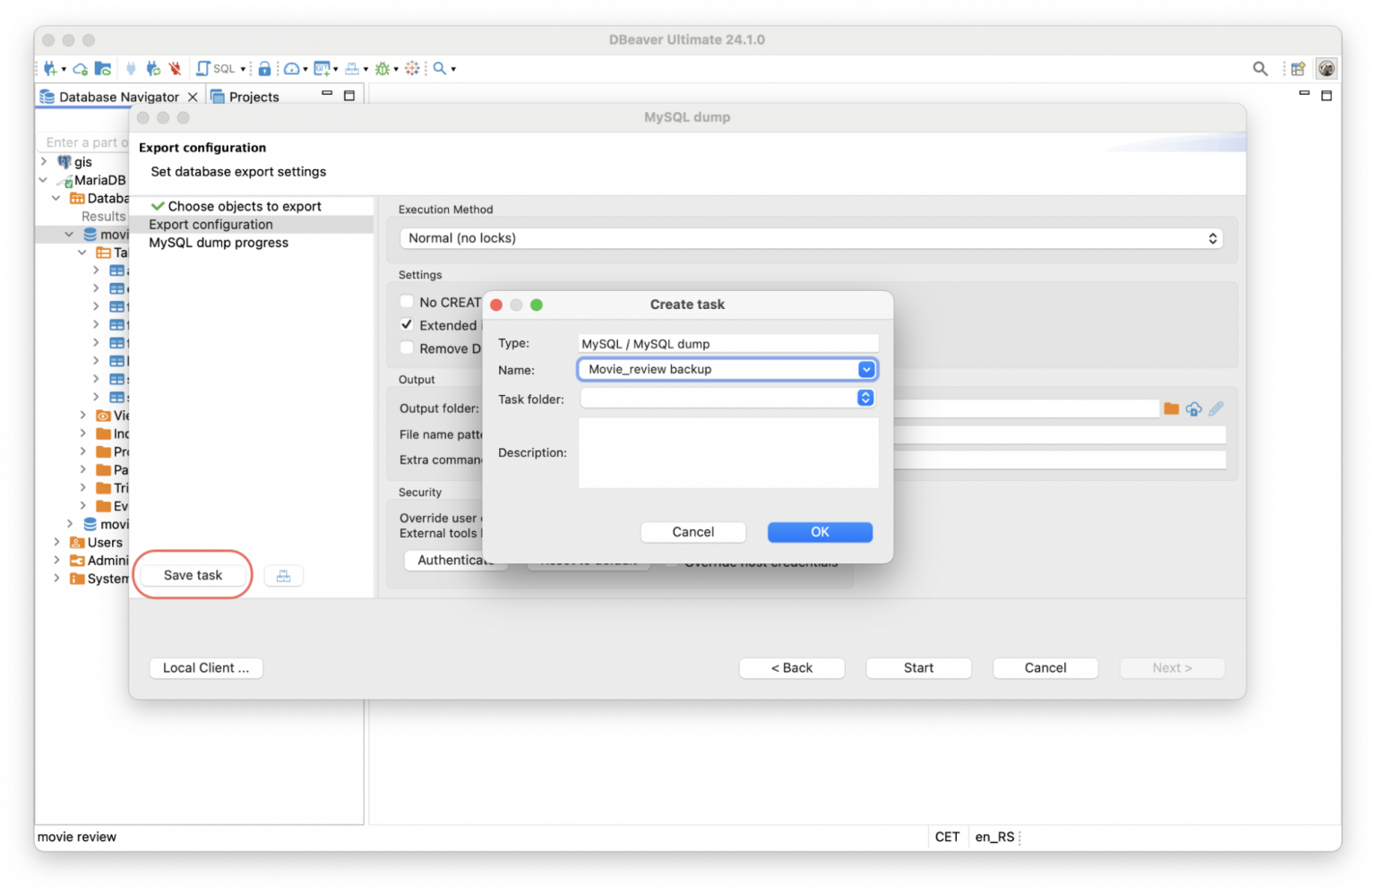Open the debug bug icon in toolbar
Image resolution: width=1376 pixels, height=894 pixels.
[383, 68]
